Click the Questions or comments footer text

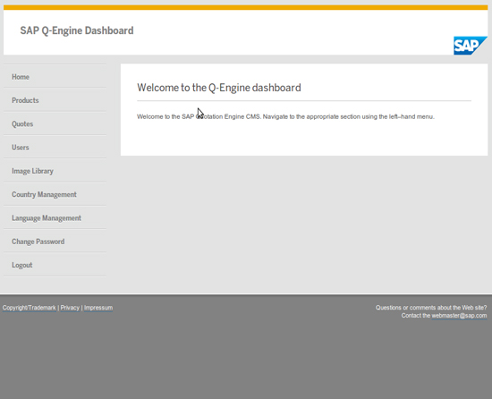click(431, 308)
